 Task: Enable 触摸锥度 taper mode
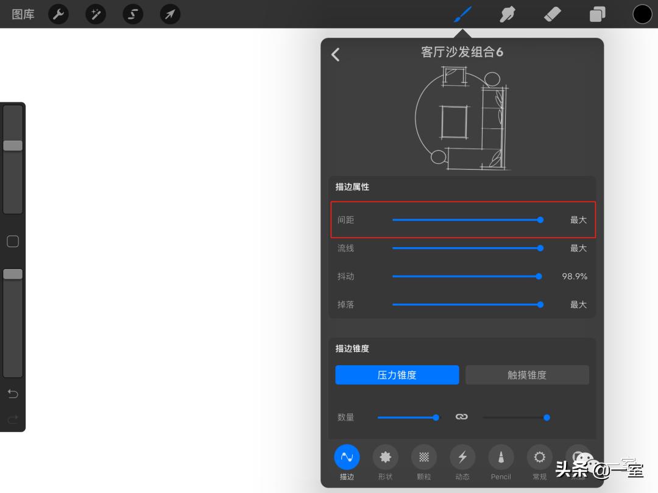(x=527, y=374)
